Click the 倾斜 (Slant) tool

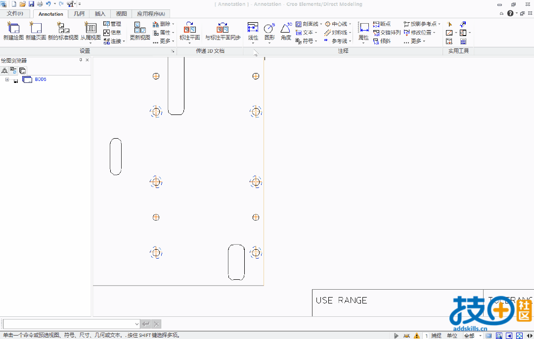[x=382, y=41]
